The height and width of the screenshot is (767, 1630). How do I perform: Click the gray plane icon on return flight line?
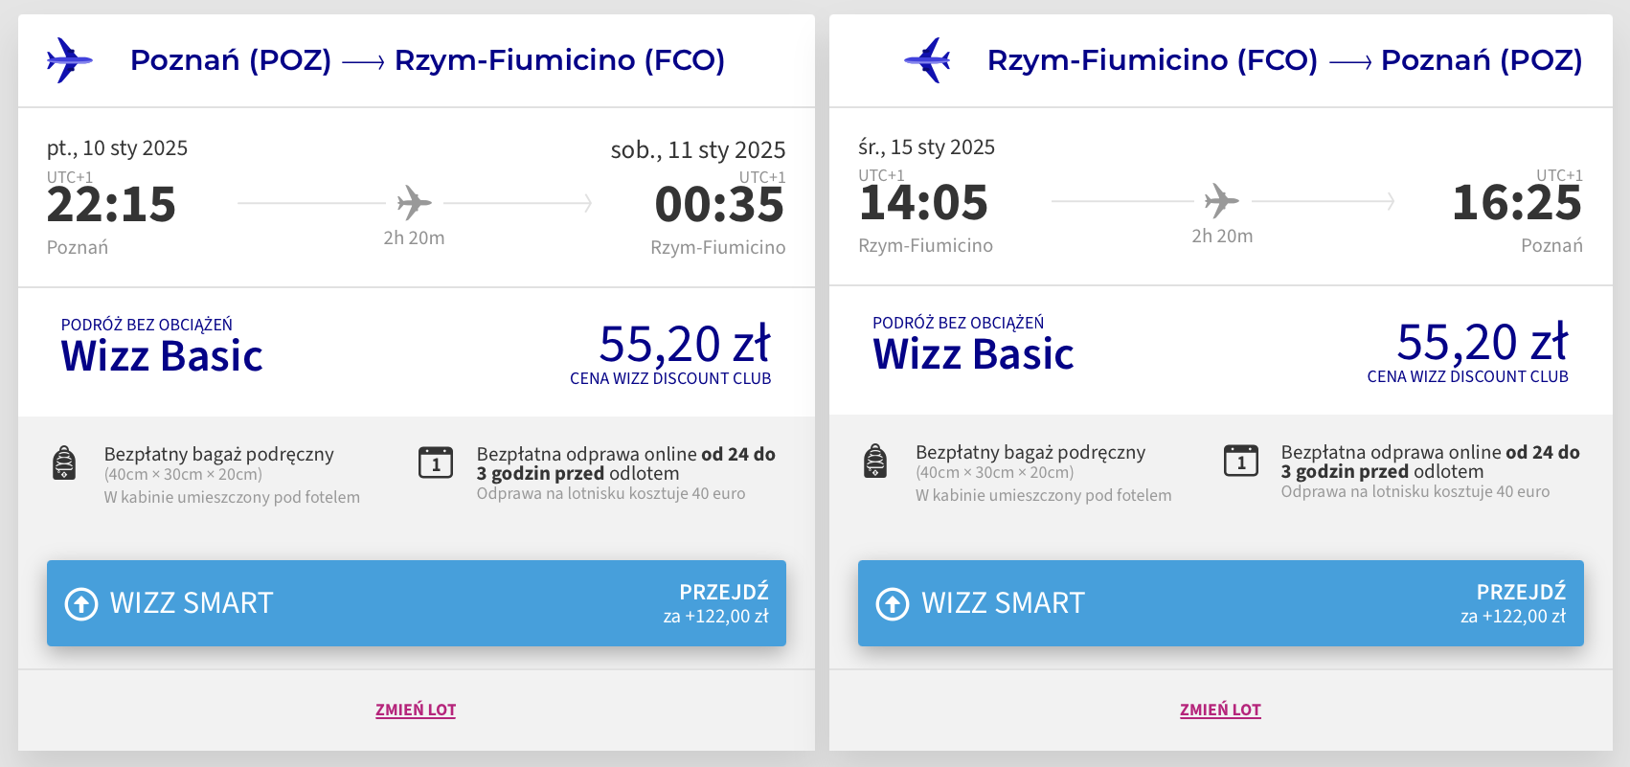[x=1221, y=201]
